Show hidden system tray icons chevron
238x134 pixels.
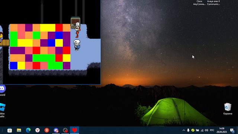tap(184, 130)
